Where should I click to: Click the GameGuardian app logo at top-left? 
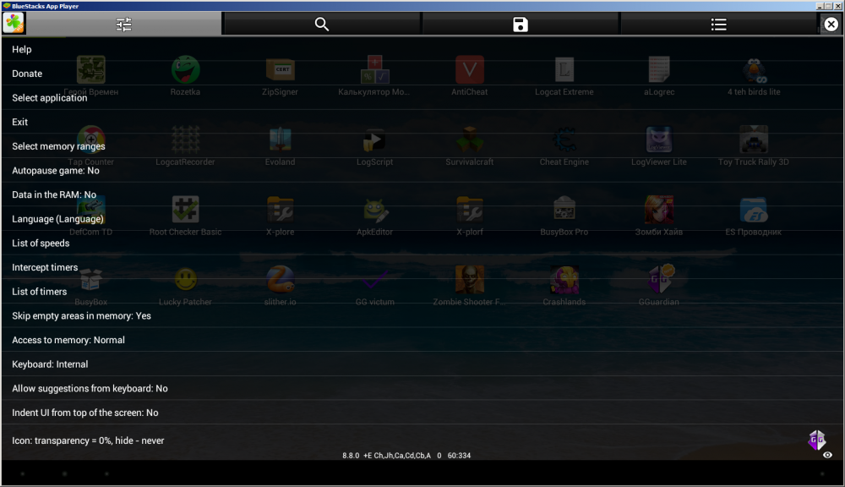point(14,24)
